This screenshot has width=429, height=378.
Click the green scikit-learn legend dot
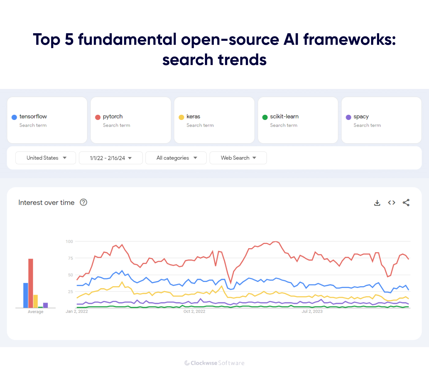pyautogui.click(x=265, y=117)
